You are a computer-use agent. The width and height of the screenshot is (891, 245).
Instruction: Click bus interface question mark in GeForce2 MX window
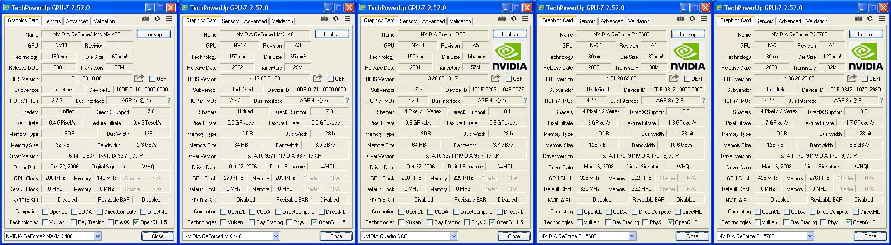[x=169, y=101]
